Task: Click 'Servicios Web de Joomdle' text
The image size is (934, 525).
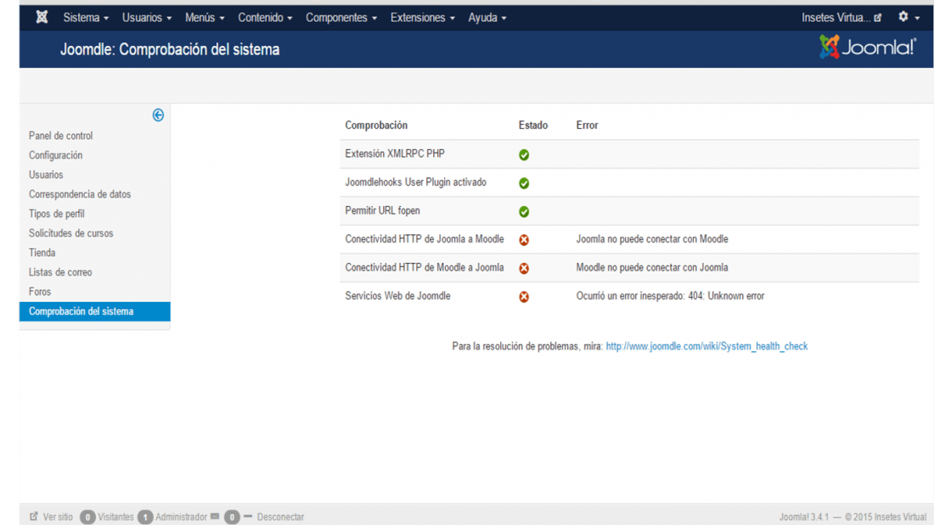Action: [x=398, y=296]
